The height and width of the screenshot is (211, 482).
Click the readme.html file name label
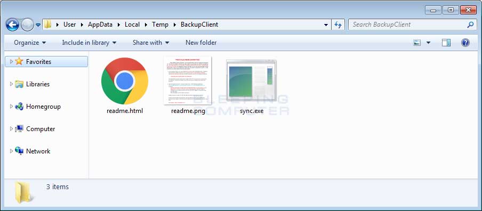click(x=125, y=111)
